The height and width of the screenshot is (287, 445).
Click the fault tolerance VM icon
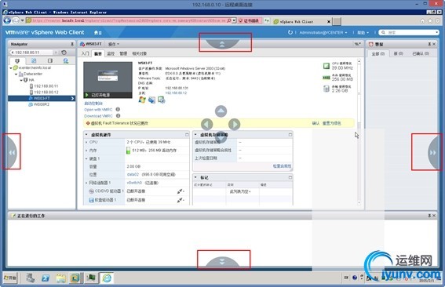click(162, 100)
